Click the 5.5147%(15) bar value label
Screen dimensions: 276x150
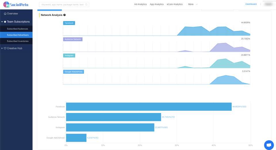click(x=93, y=138)
